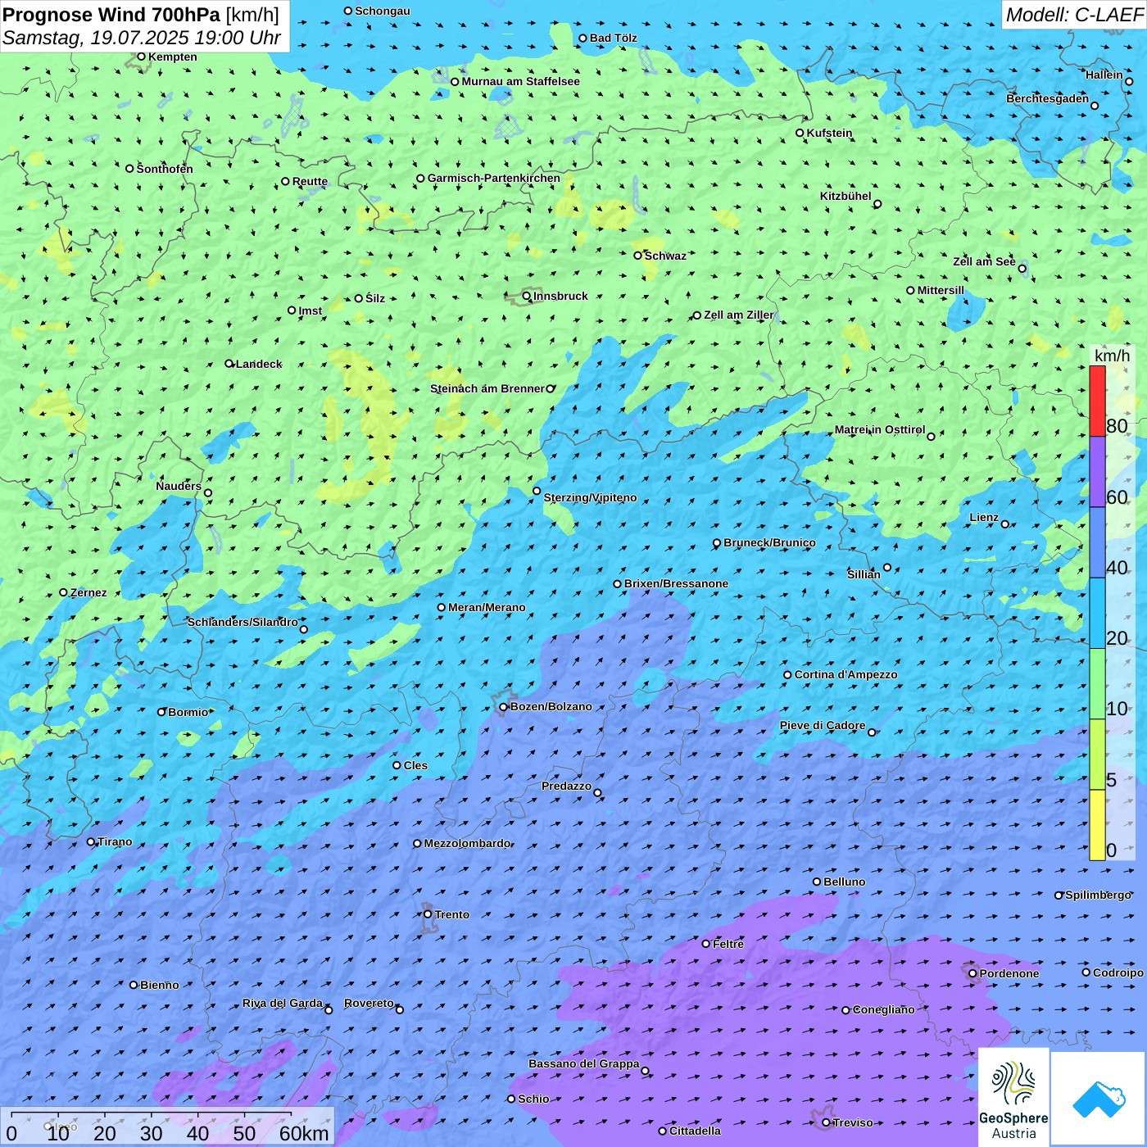
Task: Click the Codroipo label
Action: [x=1118, y=972]
